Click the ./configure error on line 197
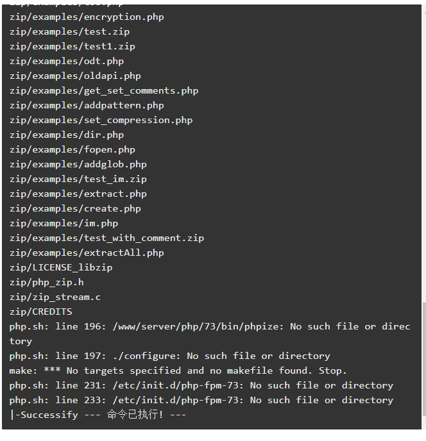Screen dimensions: 426x441 coord(170,356)
